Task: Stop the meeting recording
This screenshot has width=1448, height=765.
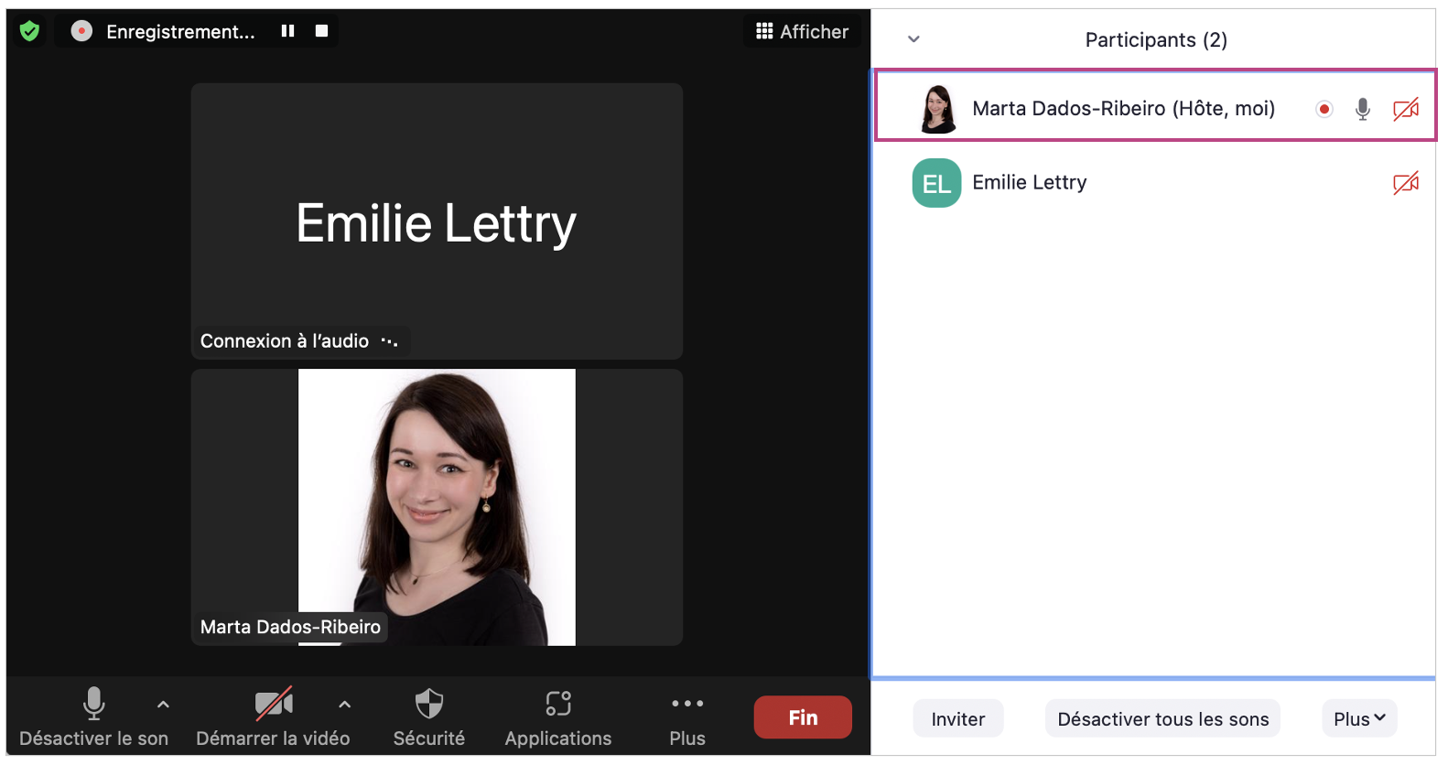Action: [321, 31]
